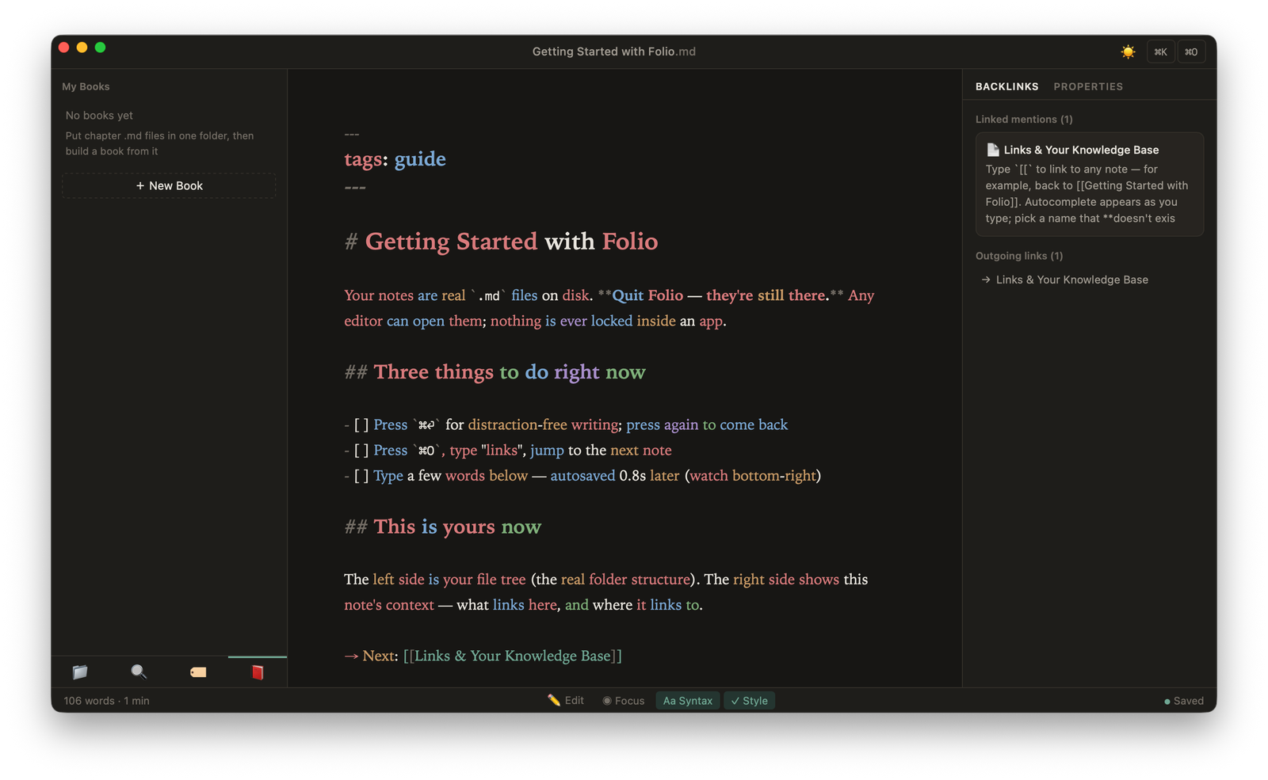Open the search sidebar magnifier icon
Image resolution: width=1268 pixels, height=780 pixels.
click(x=139, y=672)
